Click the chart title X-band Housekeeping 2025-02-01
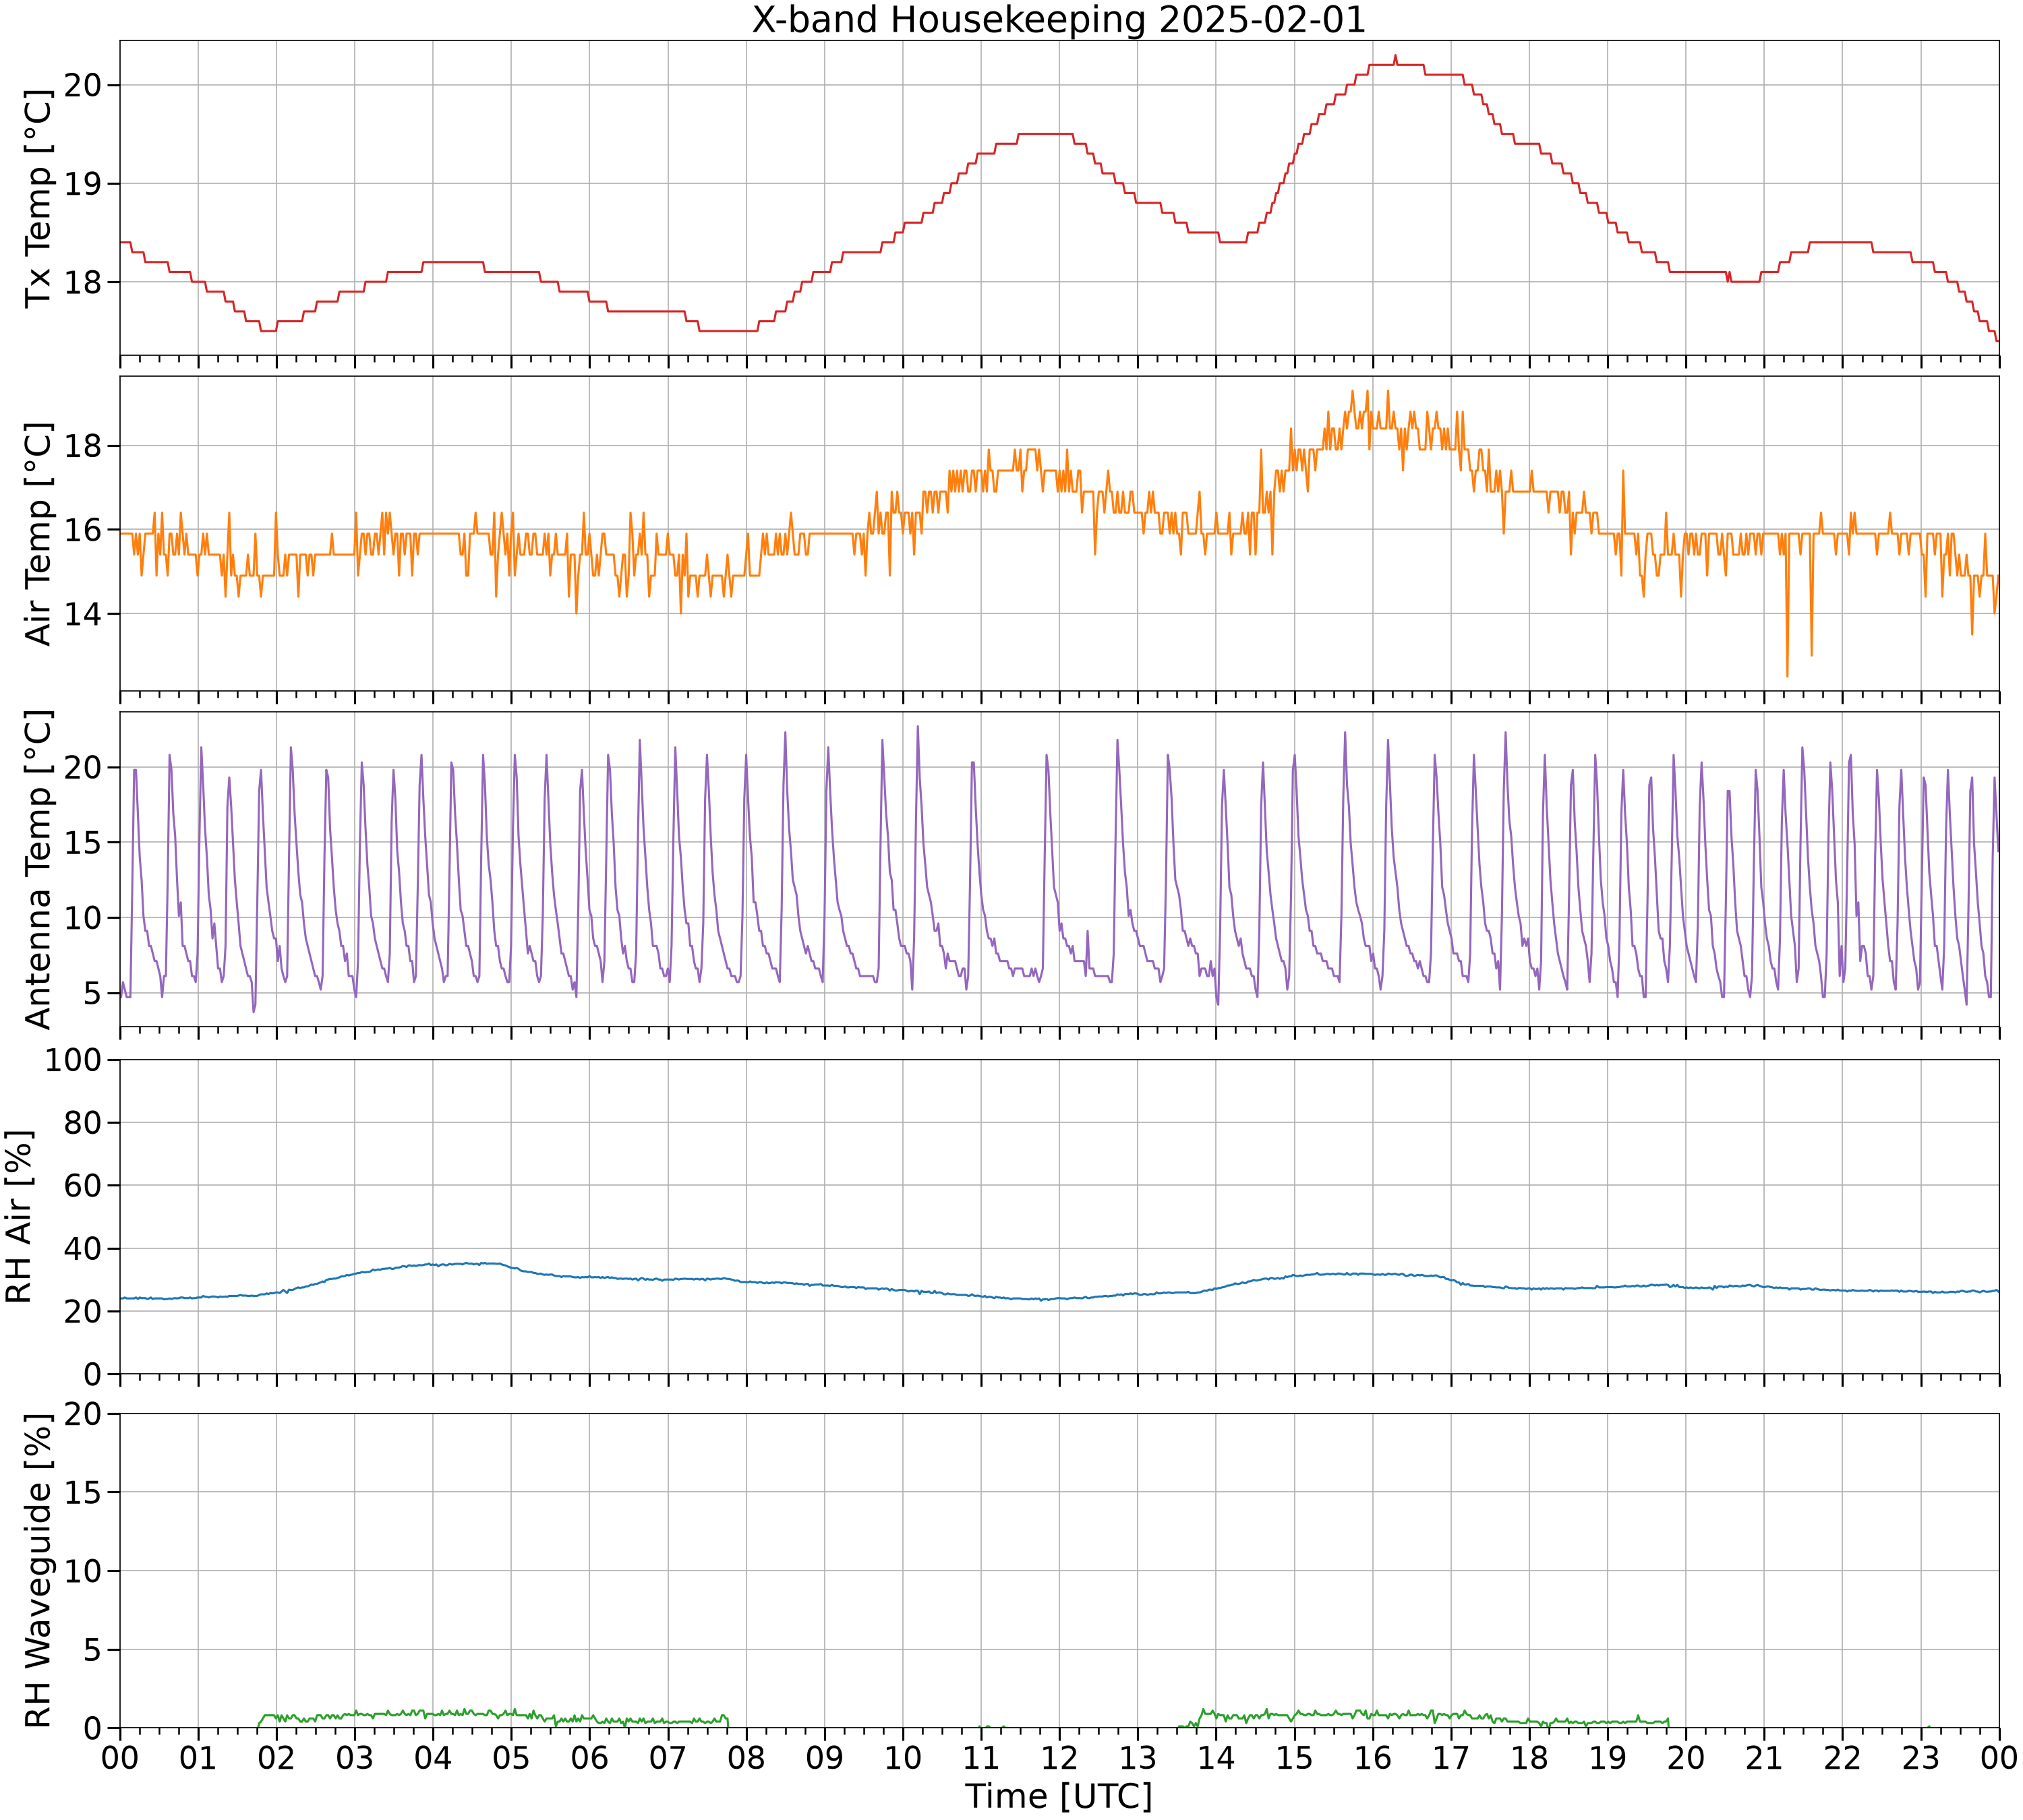 1059,19
